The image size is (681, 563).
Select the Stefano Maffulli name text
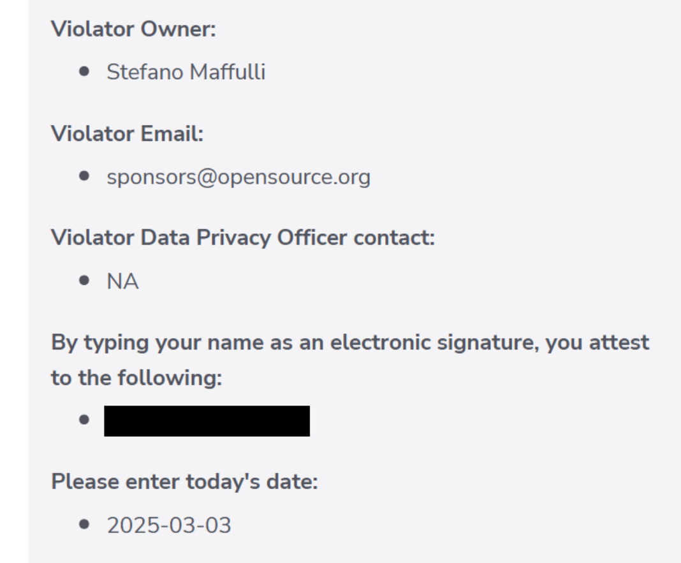[186, 72]
